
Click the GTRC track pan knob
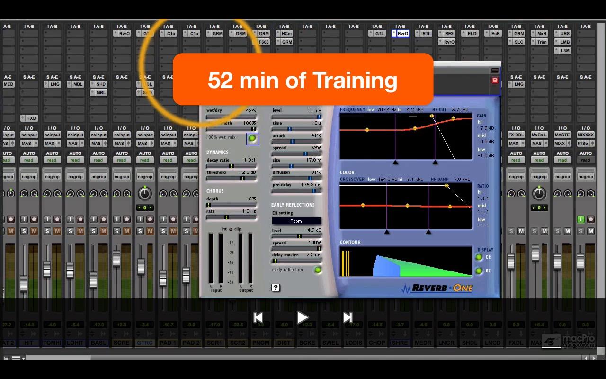click(x=145, y=193)
